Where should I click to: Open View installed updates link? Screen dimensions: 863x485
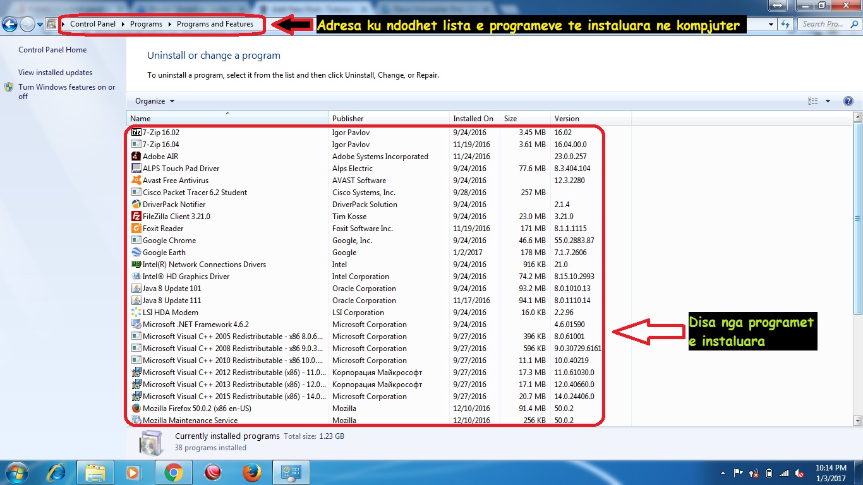click(x=55, y=73)
